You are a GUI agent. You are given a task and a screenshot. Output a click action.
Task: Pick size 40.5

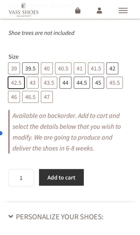[x=63, y=68]
